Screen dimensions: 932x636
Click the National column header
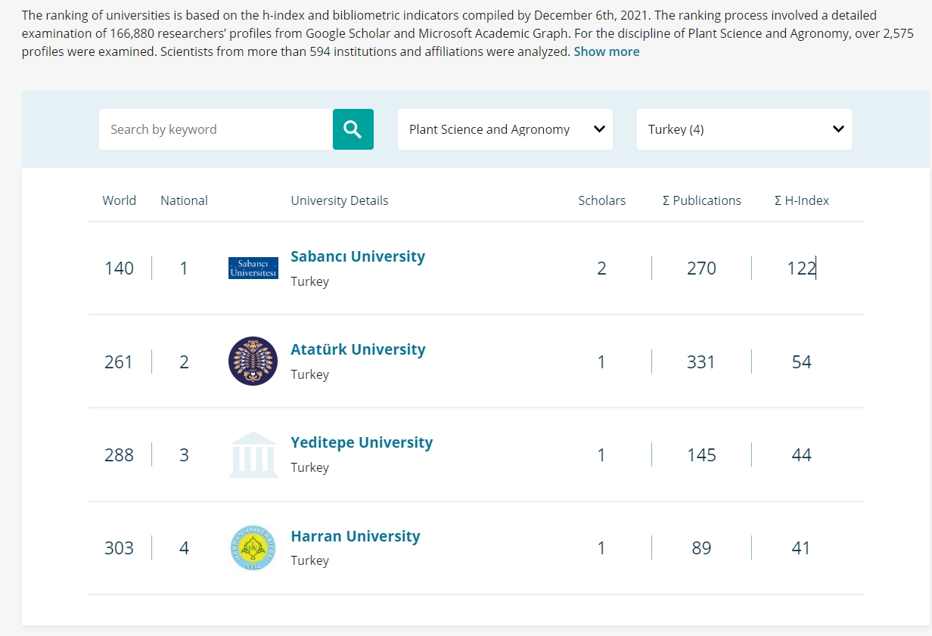pyautogui.click(x=184, y=200)
